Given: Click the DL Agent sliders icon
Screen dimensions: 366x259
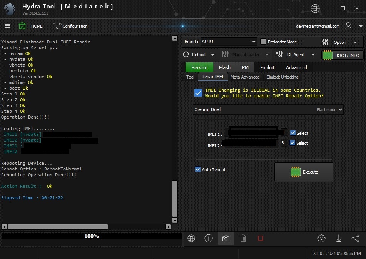Looking at the screenshot, I should 279,55.
